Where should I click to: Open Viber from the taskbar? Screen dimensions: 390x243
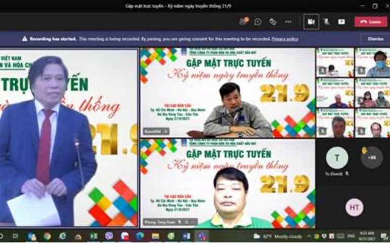(x=109, y=236)
